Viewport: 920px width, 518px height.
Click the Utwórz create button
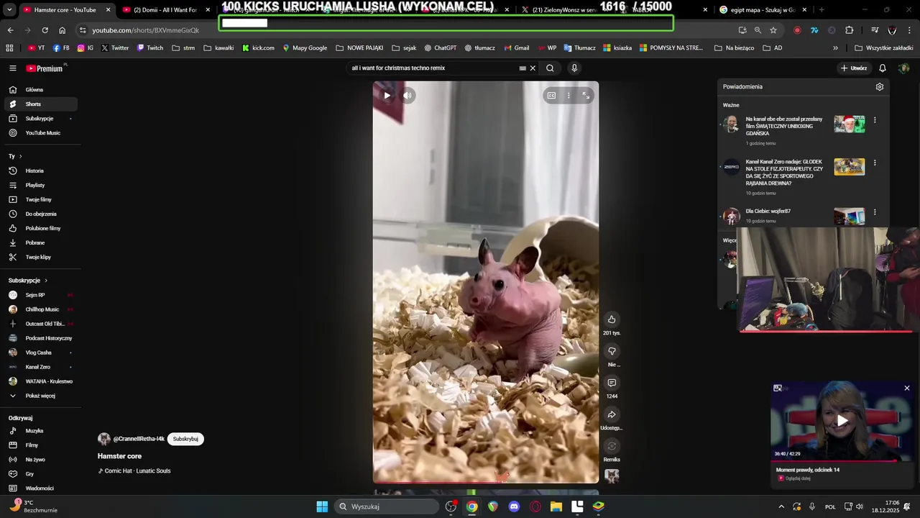[x=854, y=68]
